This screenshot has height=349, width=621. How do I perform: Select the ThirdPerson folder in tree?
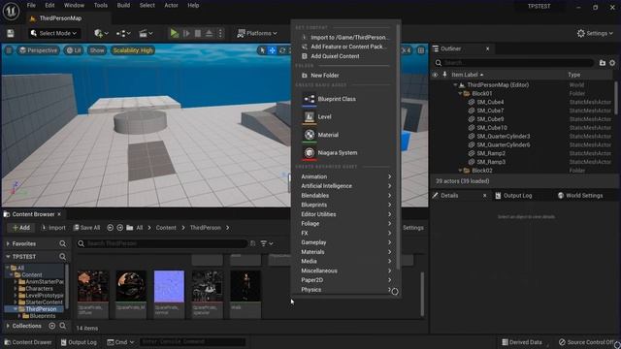pos(41,309)
